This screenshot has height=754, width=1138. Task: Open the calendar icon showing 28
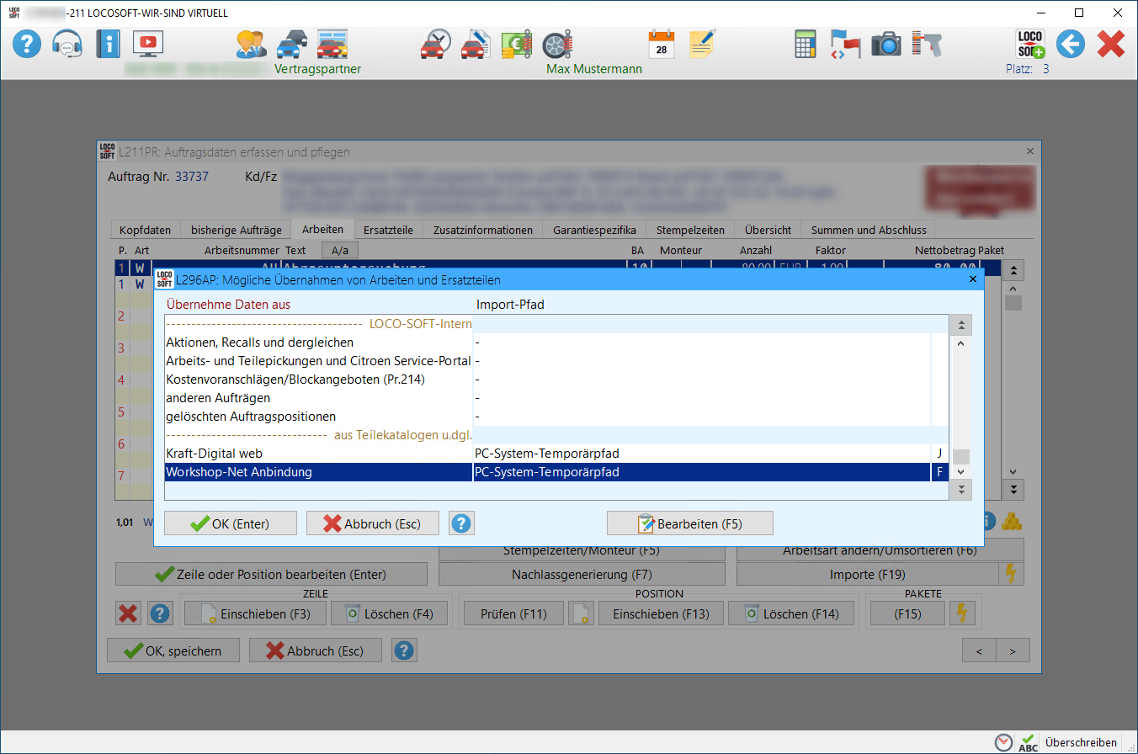tap(662, 44)
